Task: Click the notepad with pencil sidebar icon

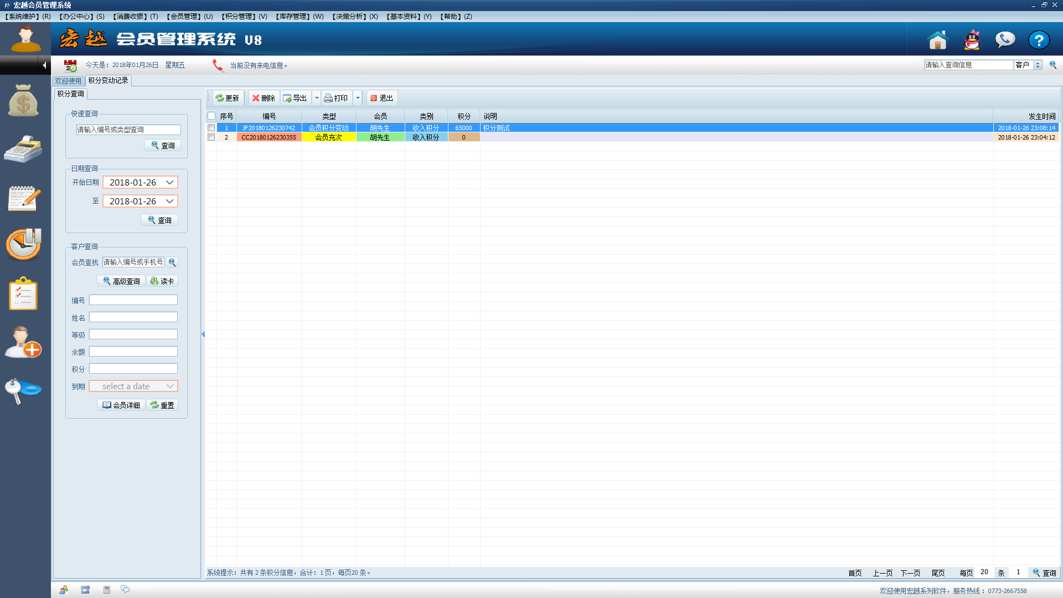Action: [x=23, y=198]
